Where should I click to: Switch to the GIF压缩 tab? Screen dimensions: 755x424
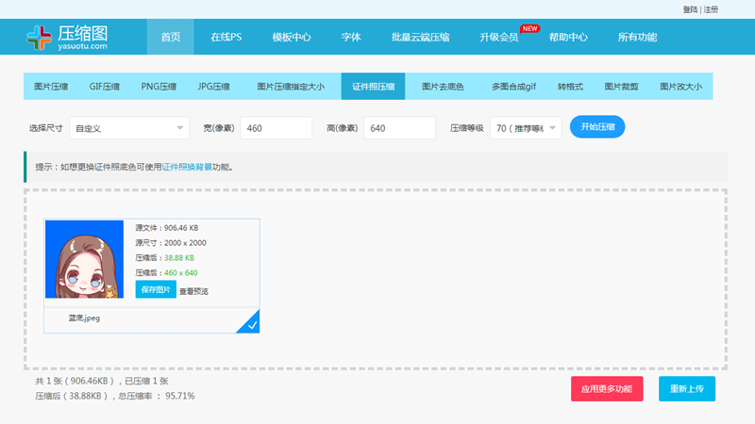[105, 87]
